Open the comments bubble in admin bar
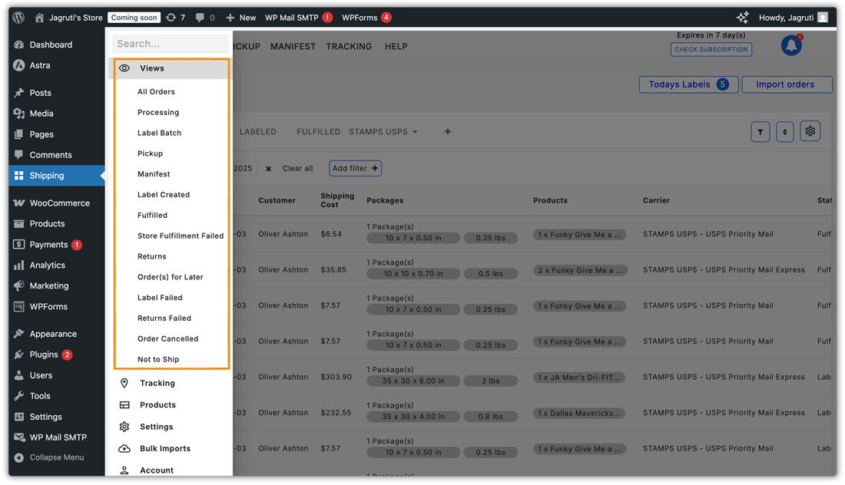This screenshot has width=845, height=485. click(x=200, y=18)
